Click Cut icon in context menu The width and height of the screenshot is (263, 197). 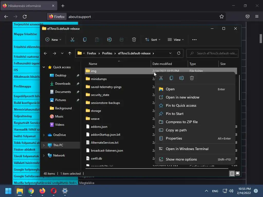coord(161,78)
